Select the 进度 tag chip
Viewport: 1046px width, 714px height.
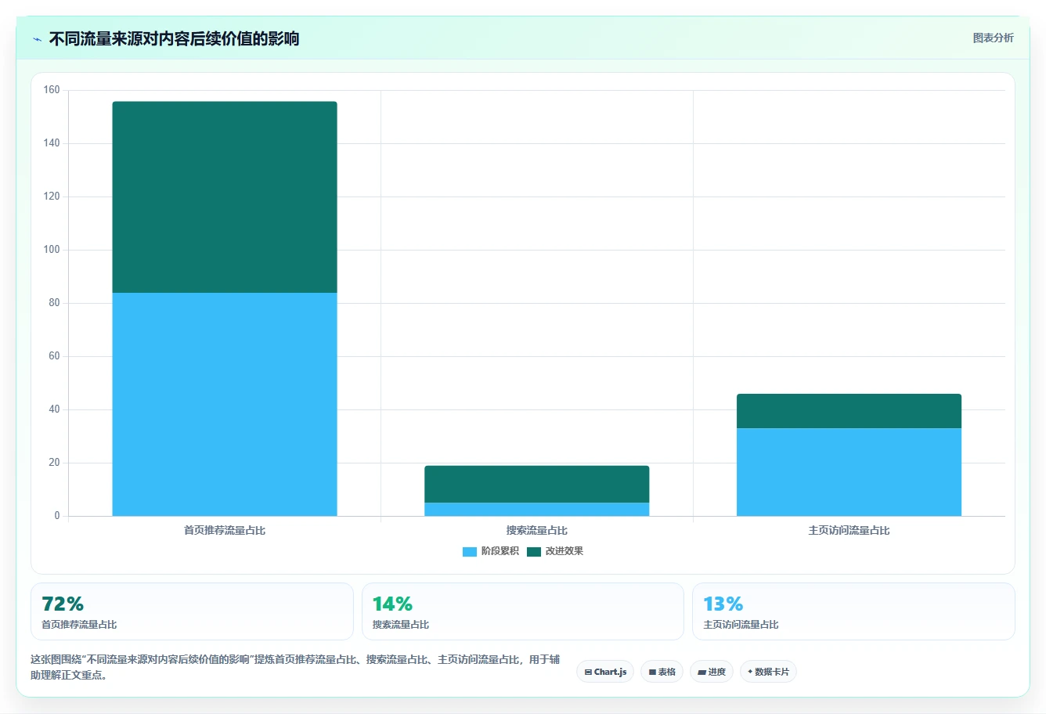point(712,672)
